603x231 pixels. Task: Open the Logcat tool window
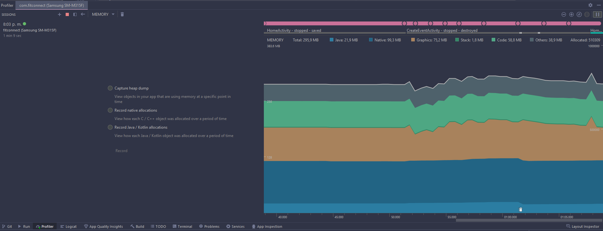tap(68, 227)
